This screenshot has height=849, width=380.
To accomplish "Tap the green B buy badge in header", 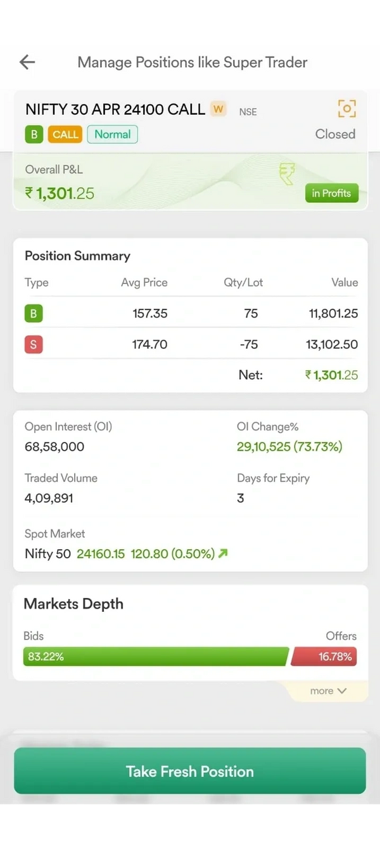I will click(x=34, y=134).
